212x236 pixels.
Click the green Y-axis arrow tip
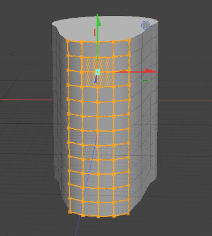click(98, 20)
